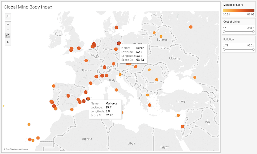Open the OpenStreetMap contributors link
The image size is (257, 154).
pyautogui.click(x=16, y=149)
